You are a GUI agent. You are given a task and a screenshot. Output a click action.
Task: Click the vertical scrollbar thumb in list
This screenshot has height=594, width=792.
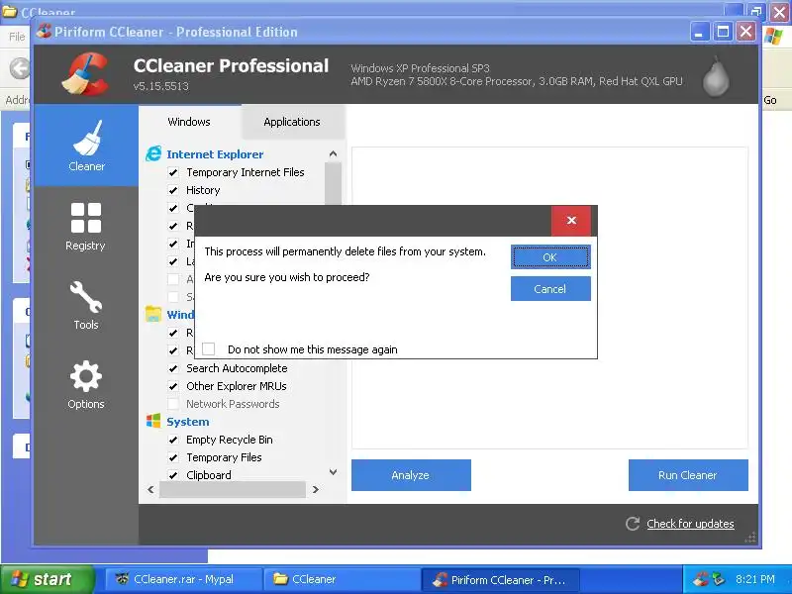[x=333, y=183]
